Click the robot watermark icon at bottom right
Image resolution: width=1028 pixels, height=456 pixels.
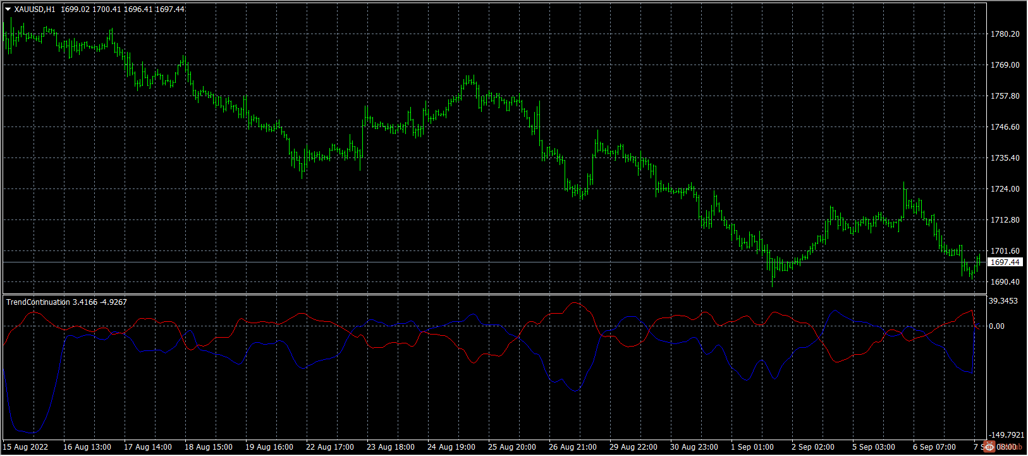(x=990, y=447)
